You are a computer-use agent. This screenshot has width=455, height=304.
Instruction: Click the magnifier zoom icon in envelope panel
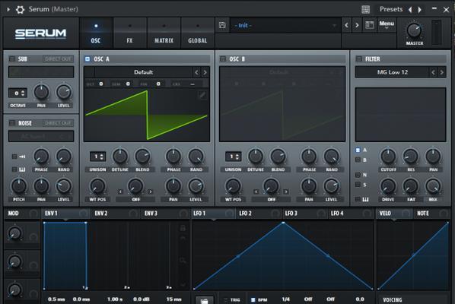(183, 260)
